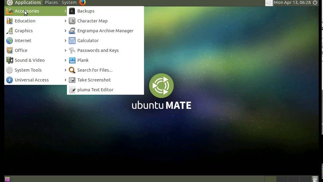Open the Places menu
Screen dimensions: 323x182
click(51, 2)
